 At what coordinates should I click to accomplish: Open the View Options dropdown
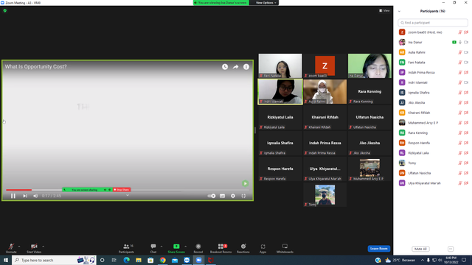[265, 3]
